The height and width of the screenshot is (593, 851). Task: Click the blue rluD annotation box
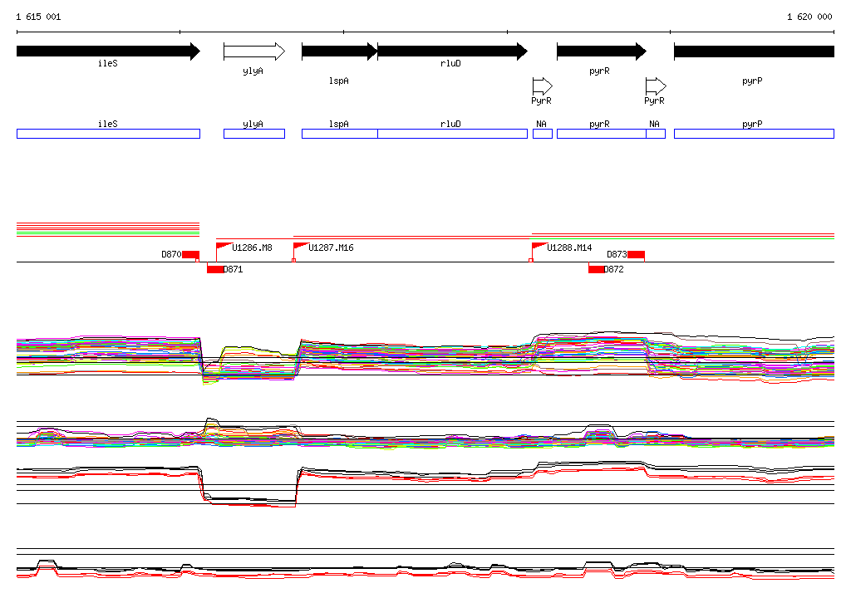coord(453,134)
